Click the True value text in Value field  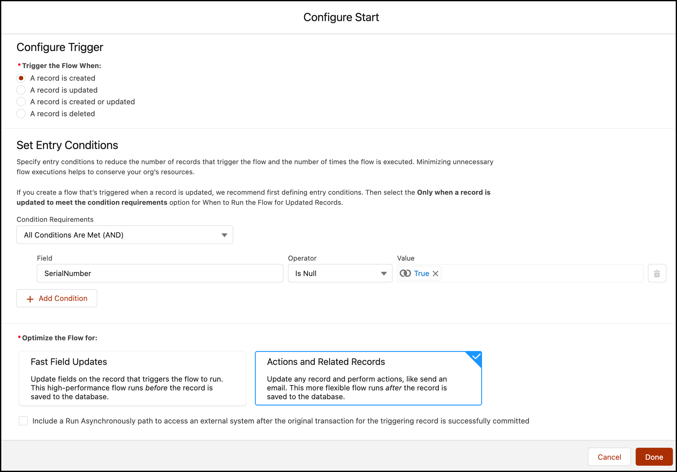(x=421, y=273)
